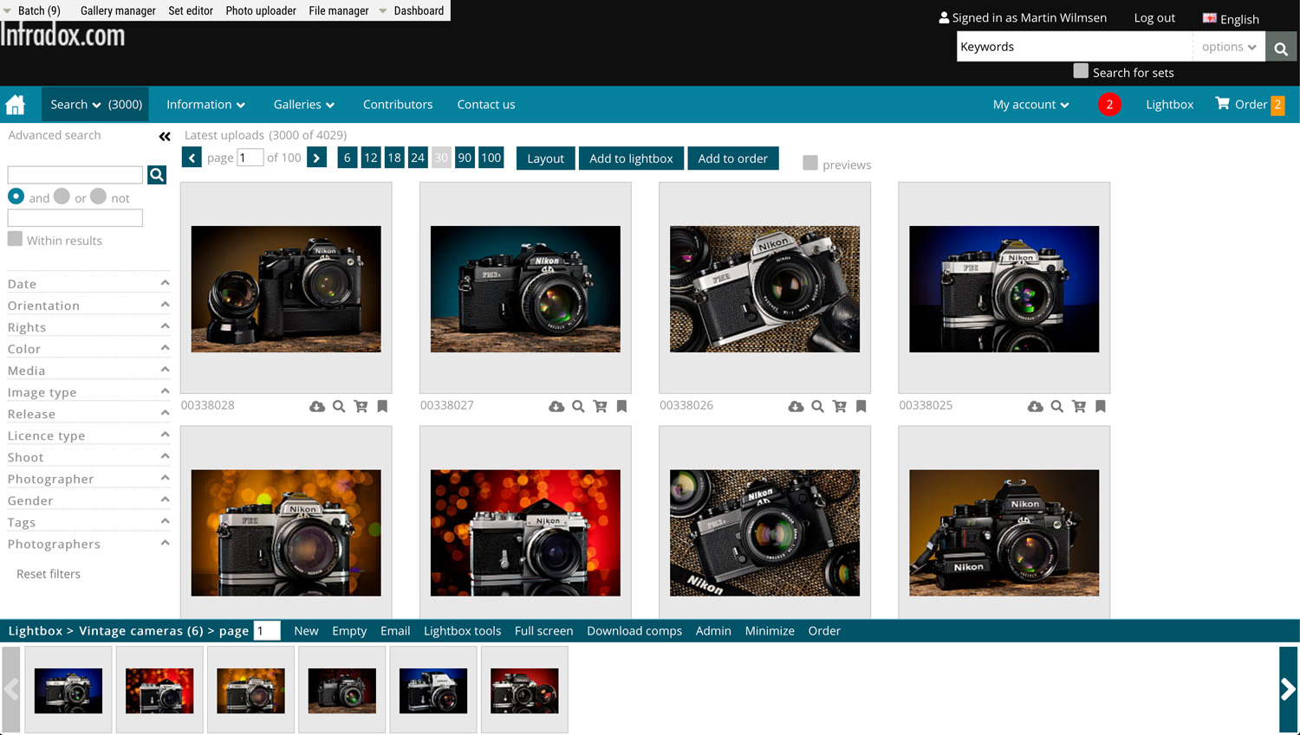Open Gallery manager from admin bar

point(118,10)
